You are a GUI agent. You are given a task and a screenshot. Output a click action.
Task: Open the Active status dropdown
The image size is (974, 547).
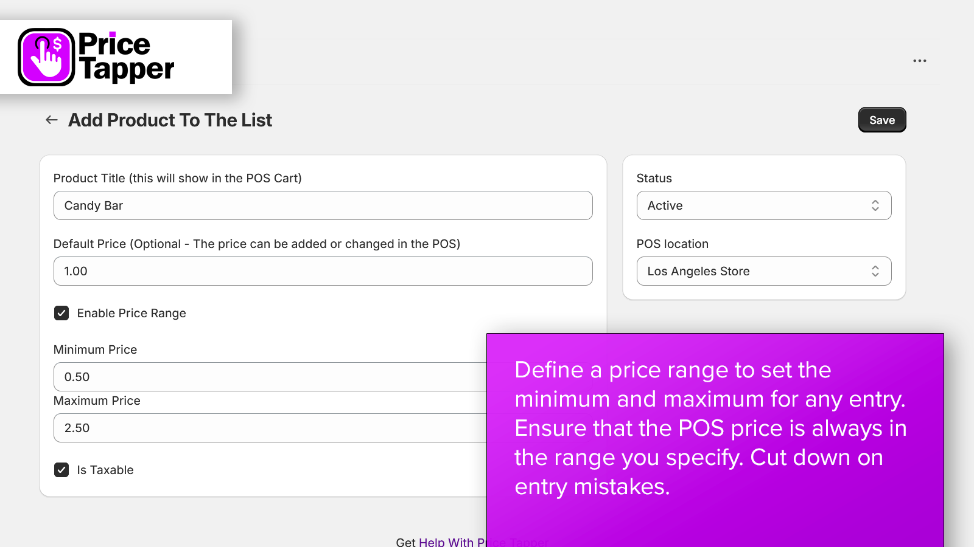(764, 205)
